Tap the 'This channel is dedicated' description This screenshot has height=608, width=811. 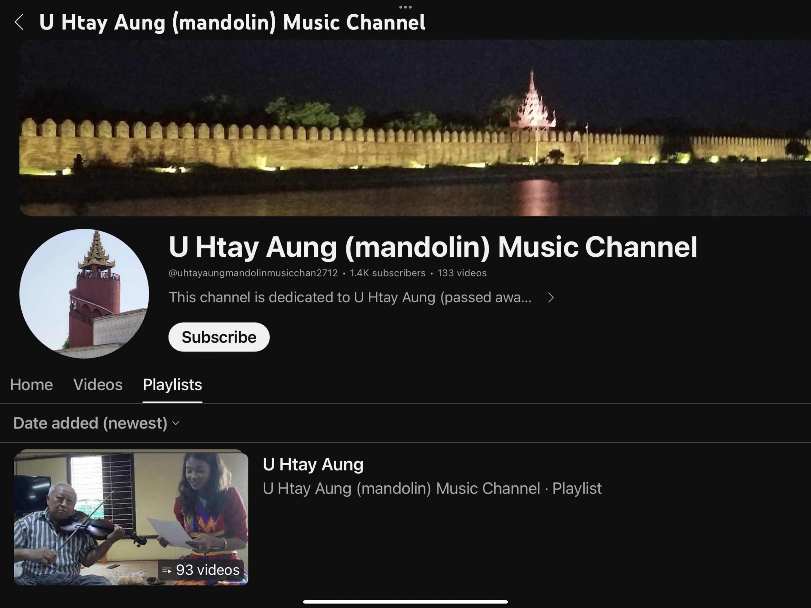click(x=350, y=297)
